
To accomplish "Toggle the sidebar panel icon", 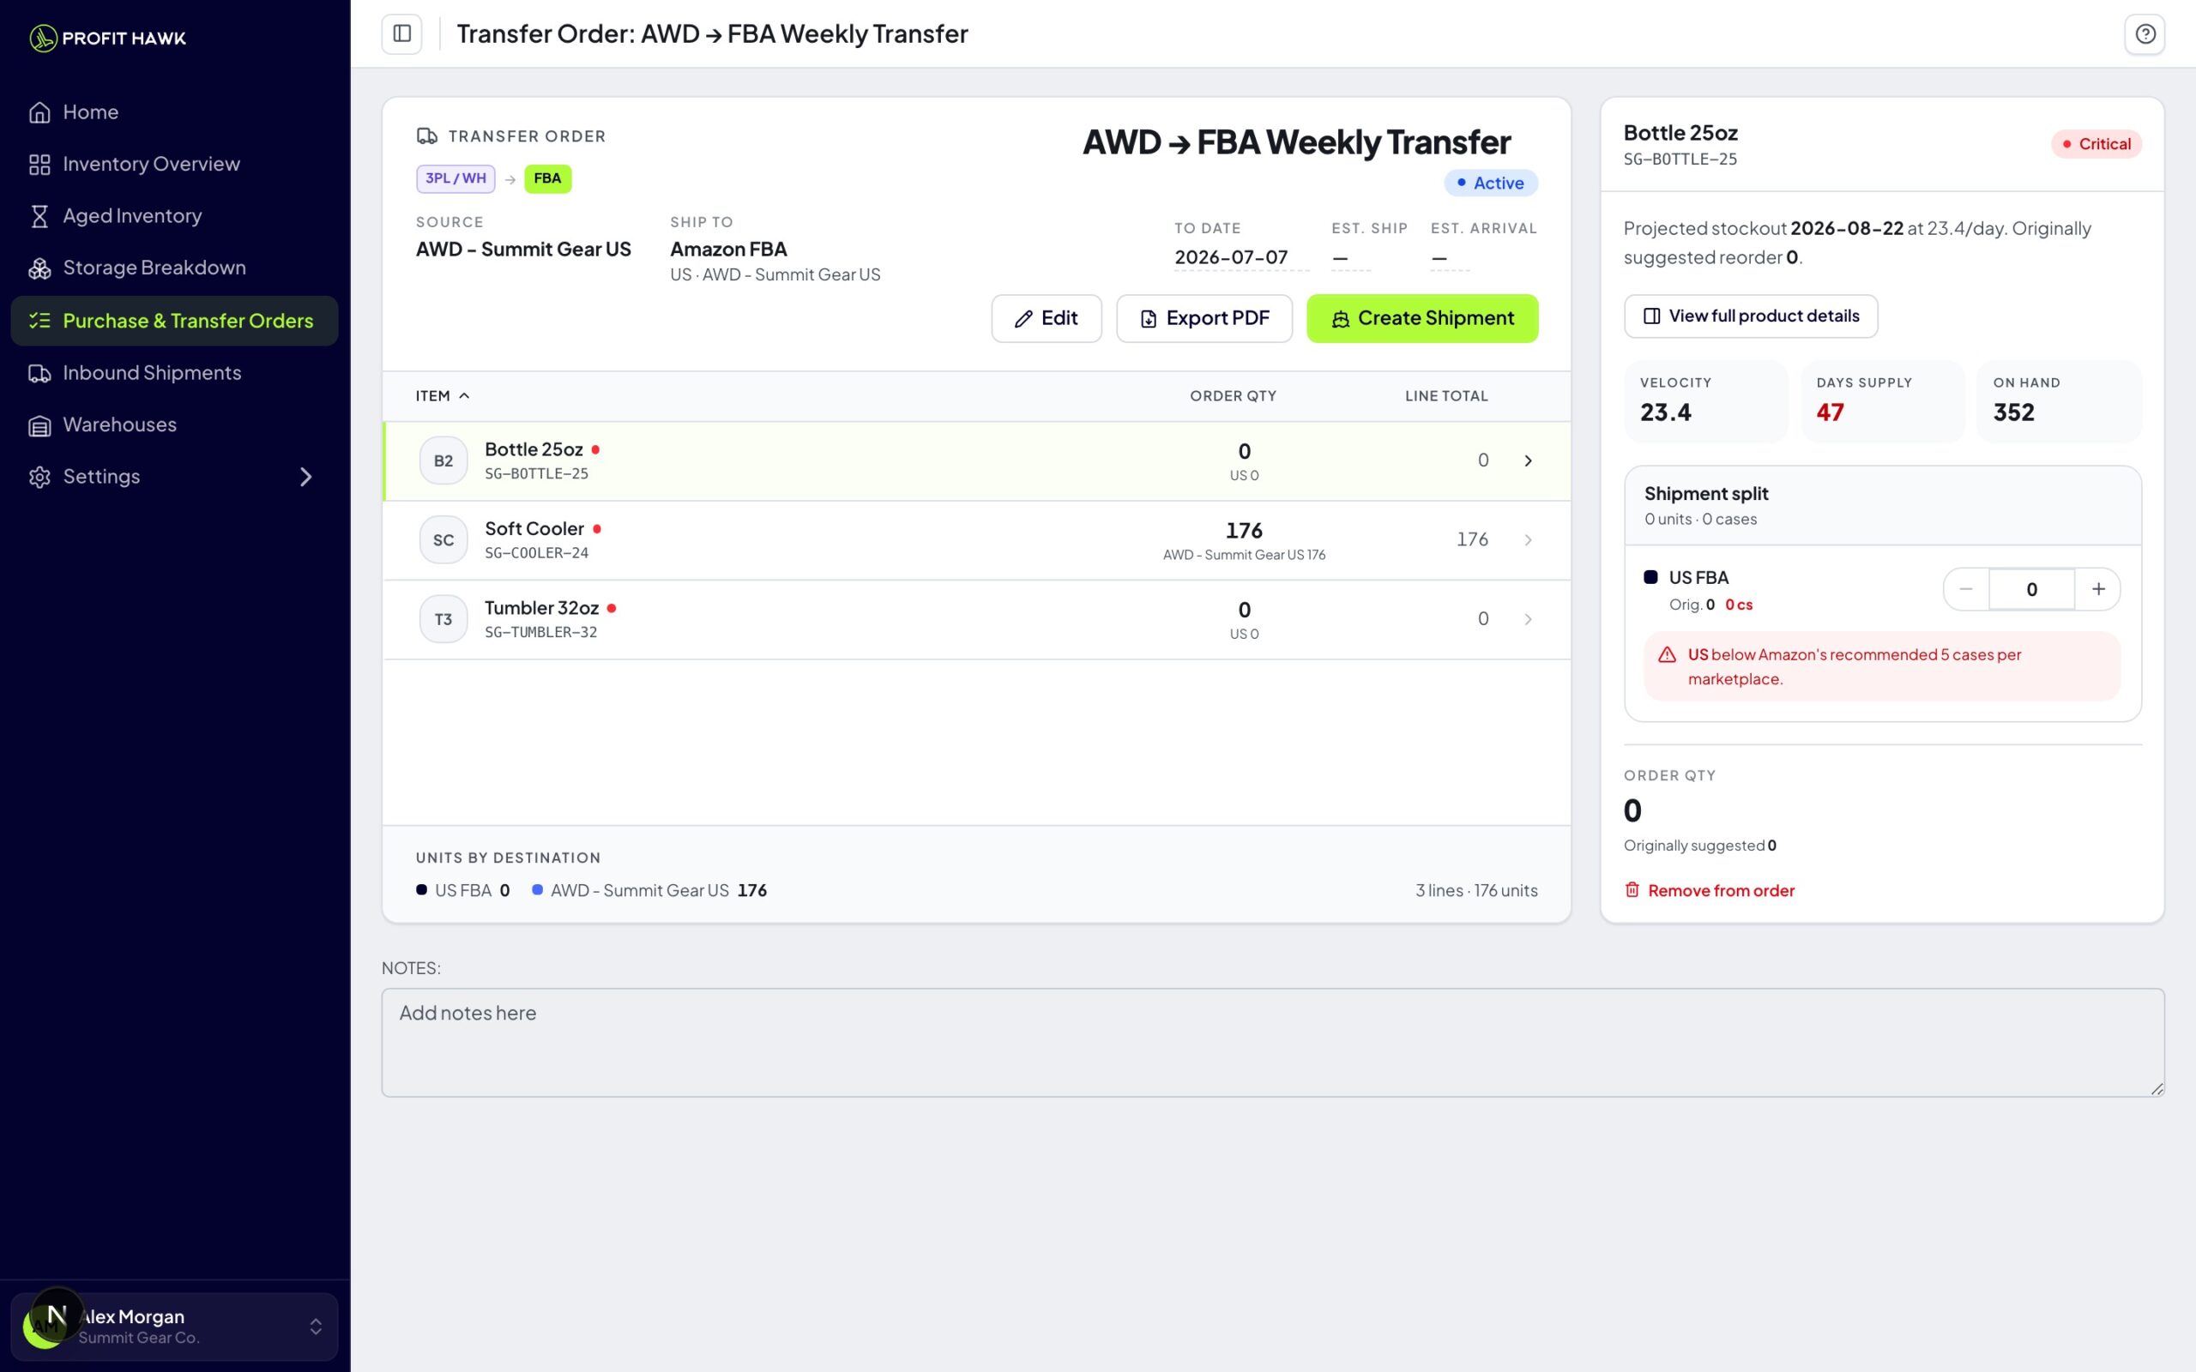I will click(x=402, y=33).
